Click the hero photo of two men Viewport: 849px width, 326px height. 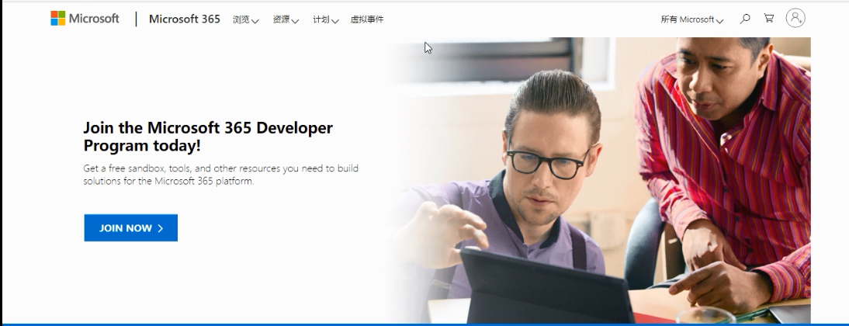(600, 180)
